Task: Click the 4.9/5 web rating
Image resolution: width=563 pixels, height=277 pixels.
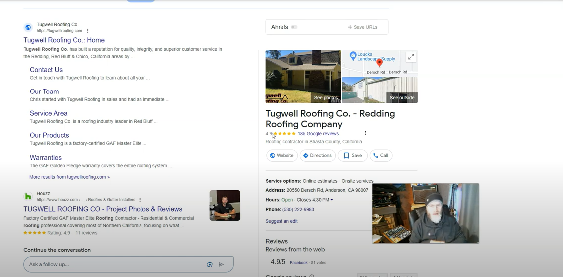Action: (x=278, y=262)
